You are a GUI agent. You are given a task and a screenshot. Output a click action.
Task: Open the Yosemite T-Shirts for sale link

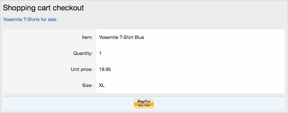(x=30, y=19)
